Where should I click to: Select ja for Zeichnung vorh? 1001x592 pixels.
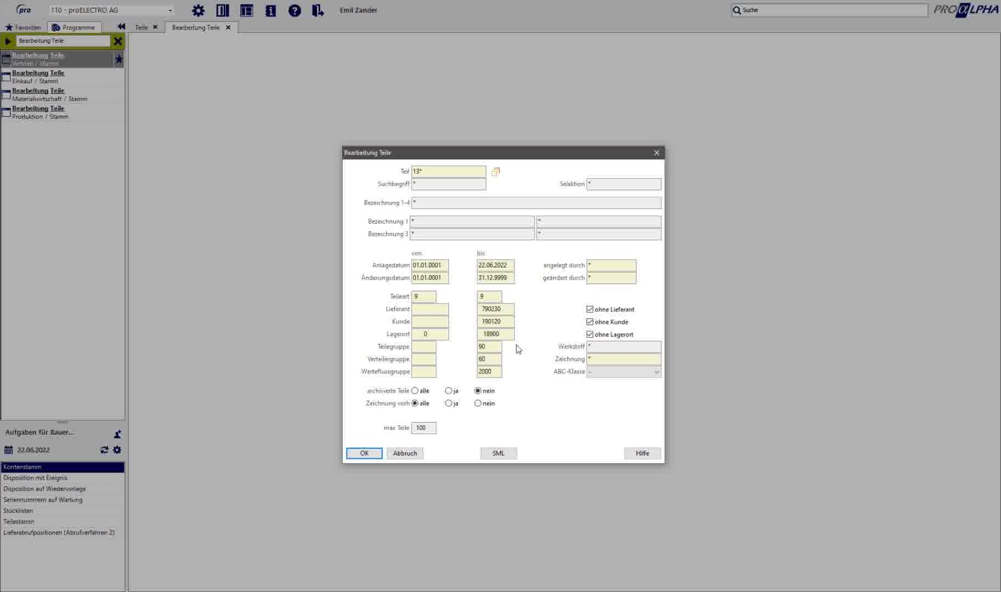[x=448, y=403]
